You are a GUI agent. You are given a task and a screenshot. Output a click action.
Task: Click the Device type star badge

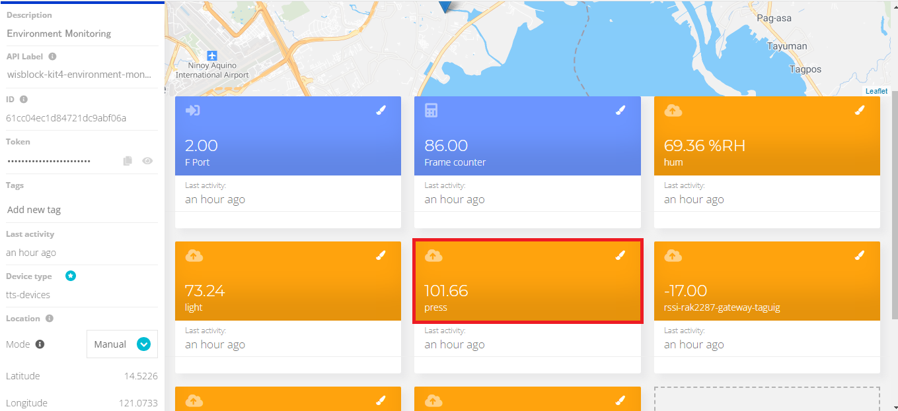click(x=71, y=276)
